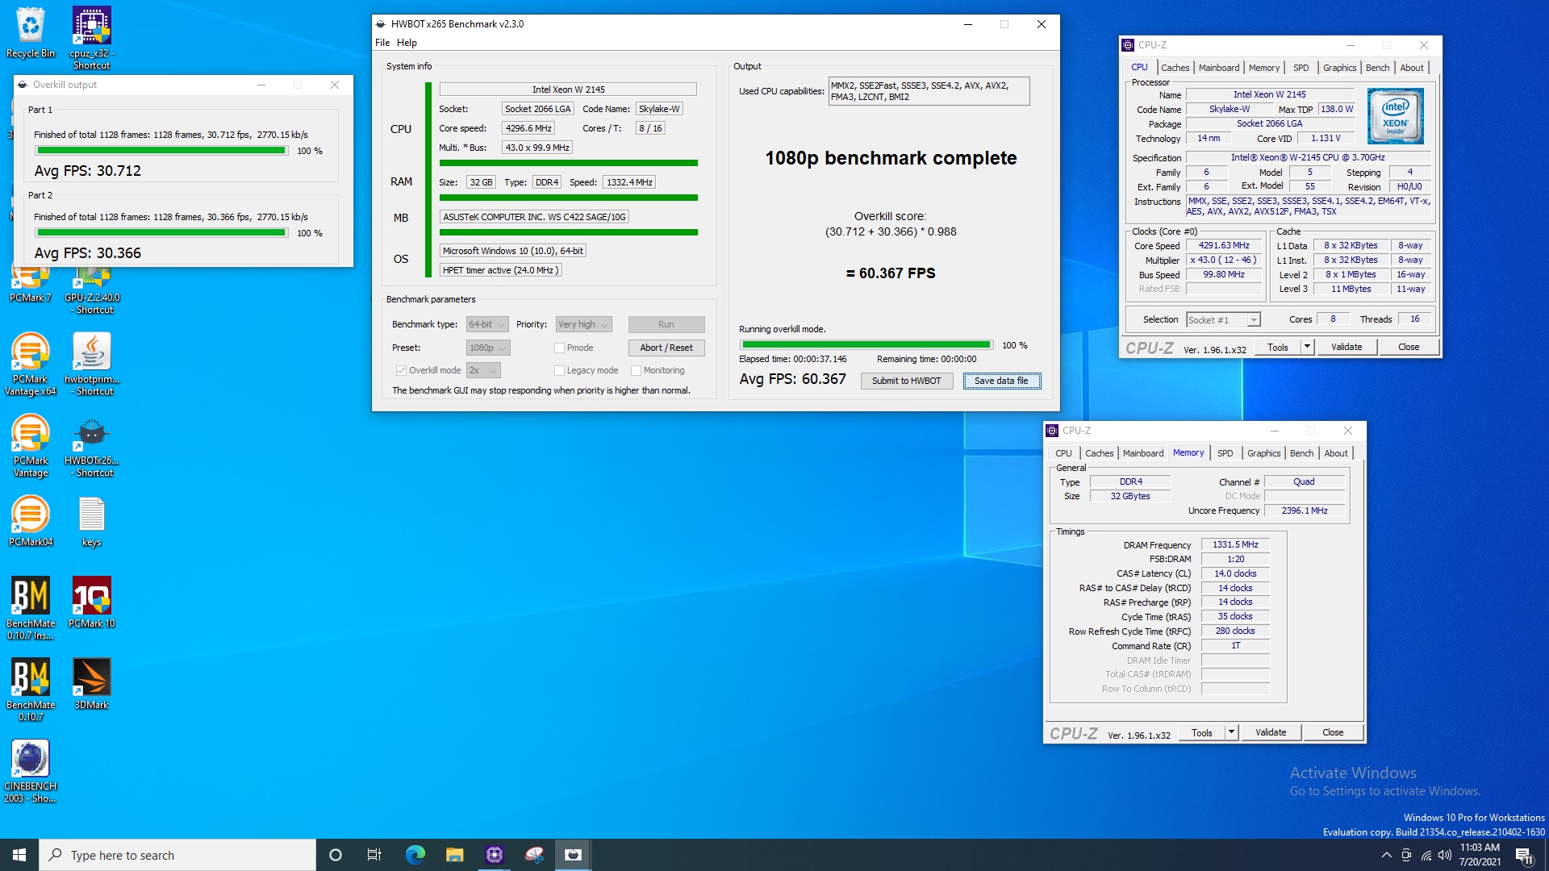This screenshot has height=871, width=1549.
Task: Open BenchMate 0.10.7 installer icon
Action: pos(31,608)
